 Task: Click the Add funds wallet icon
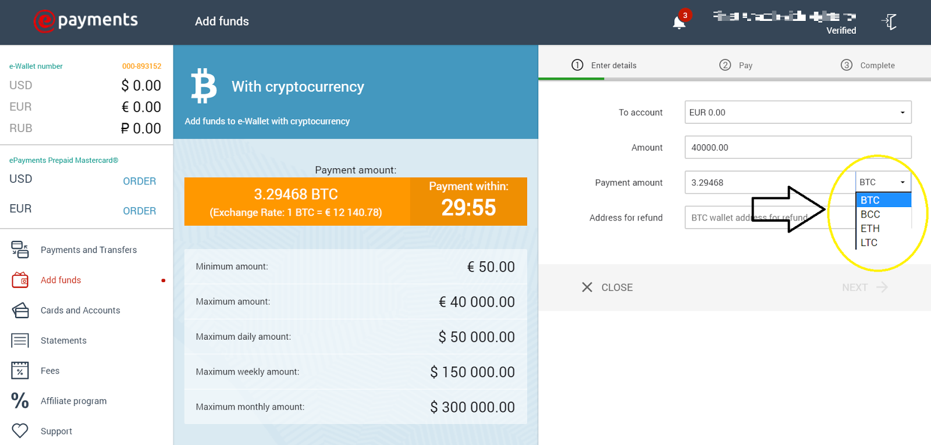coord(20,280)
